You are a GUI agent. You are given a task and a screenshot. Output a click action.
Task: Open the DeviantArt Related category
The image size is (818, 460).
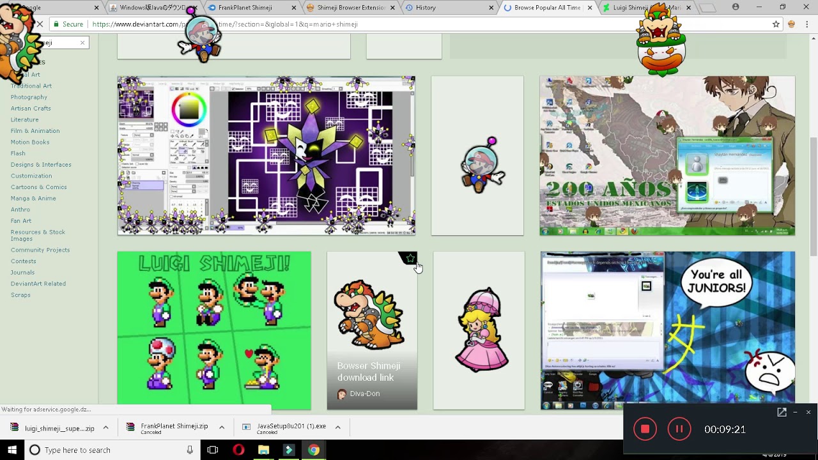click(x=38, y=284)
